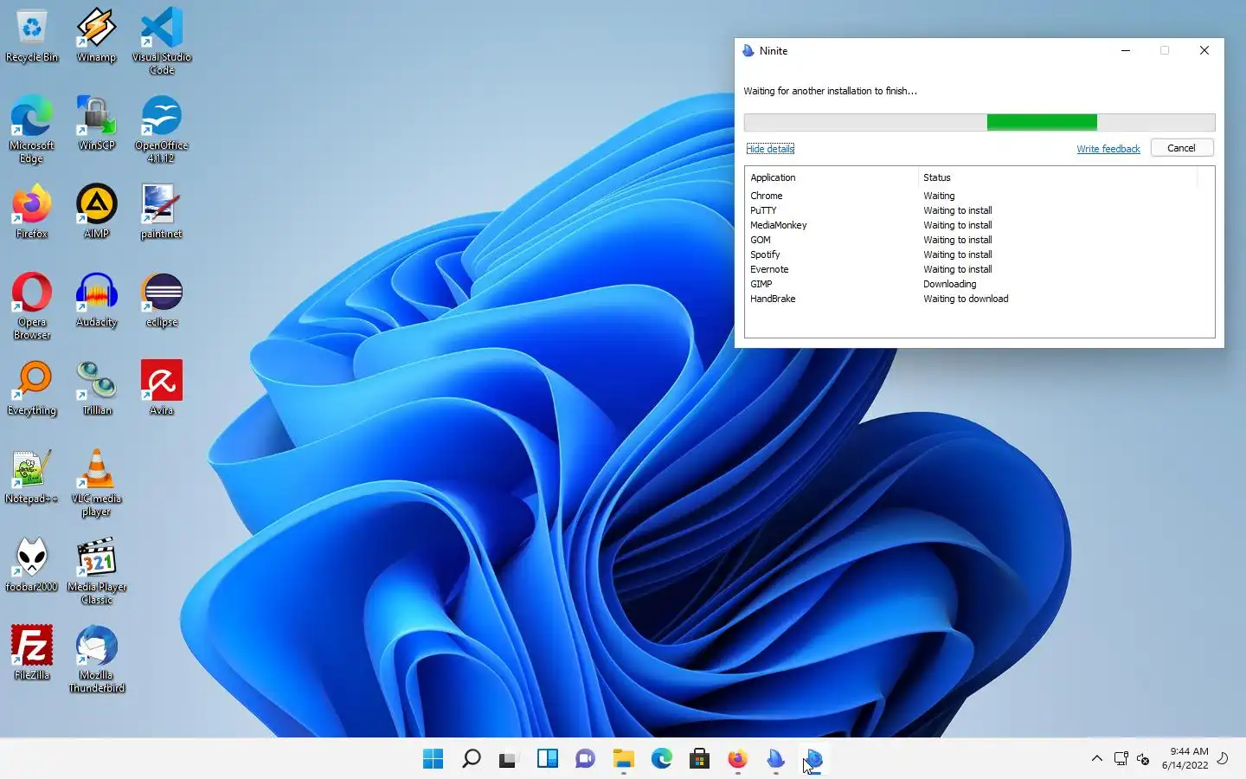Select the Winamp desktop shortcut

point(96,37)
